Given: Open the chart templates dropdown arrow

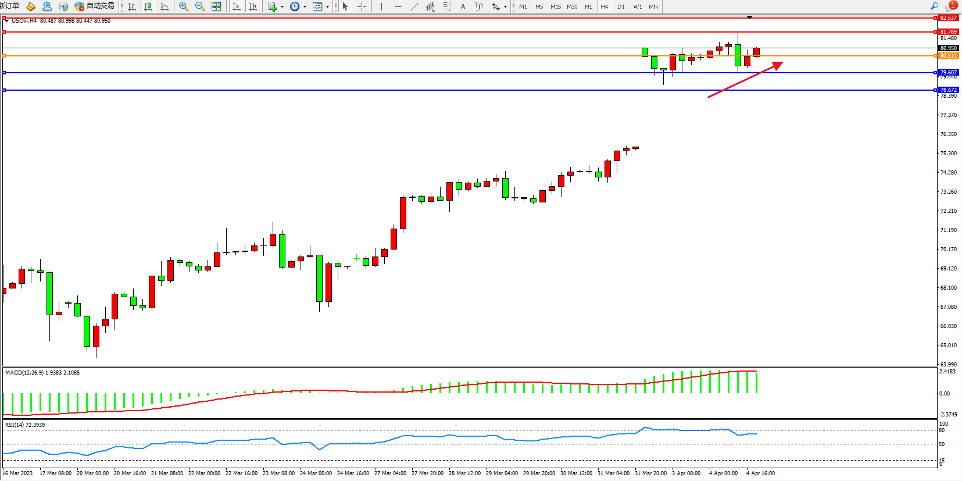Looking at the screenshot, I should coord(328,7).
